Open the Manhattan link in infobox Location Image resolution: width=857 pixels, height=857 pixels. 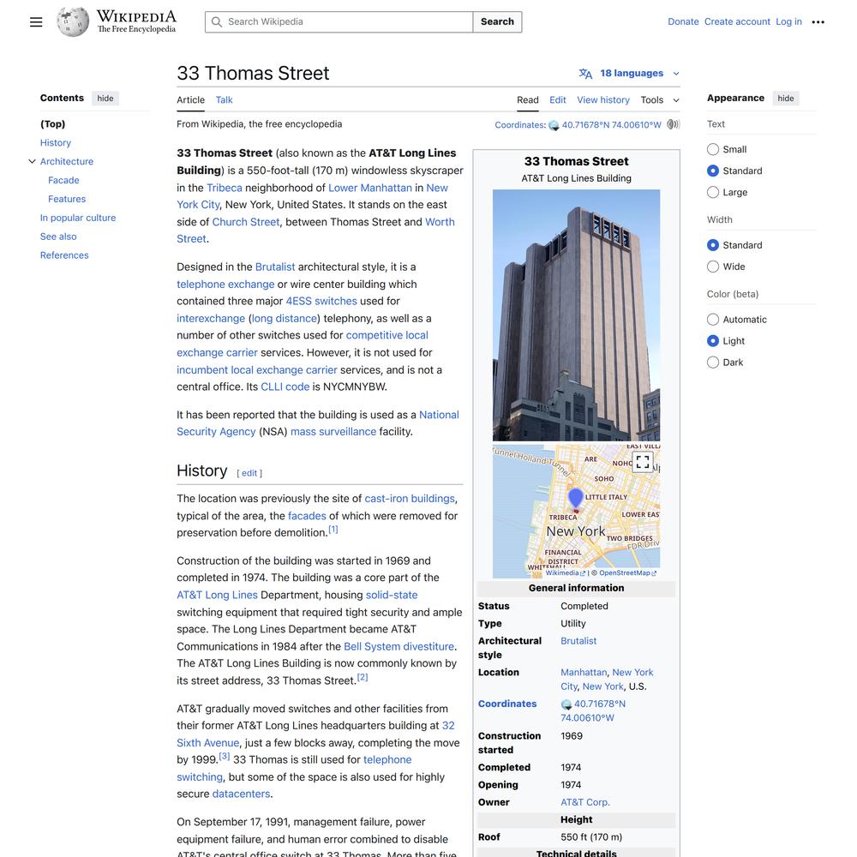(x=584, y=673)
